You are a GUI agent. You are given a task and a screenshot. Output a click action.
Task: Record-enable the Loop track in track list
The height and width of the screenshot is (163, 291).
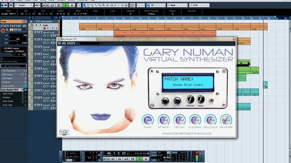point(45,28)
